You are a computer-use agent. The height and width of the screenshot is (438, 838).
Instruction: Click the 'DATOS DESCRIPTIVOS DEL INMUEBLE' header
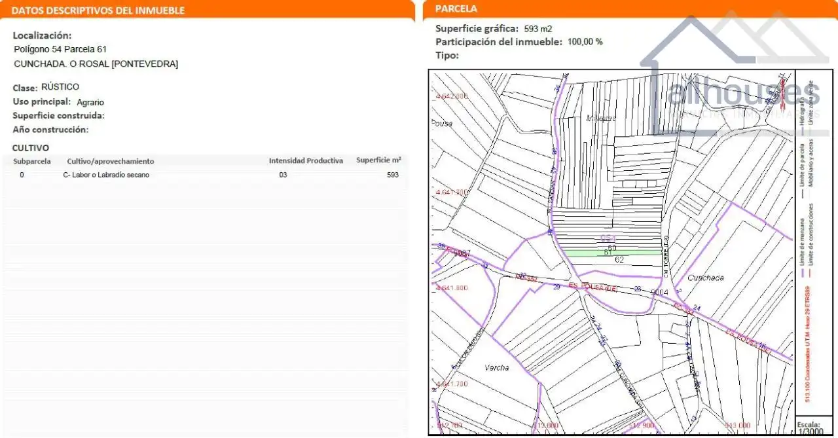coord(98,10)
